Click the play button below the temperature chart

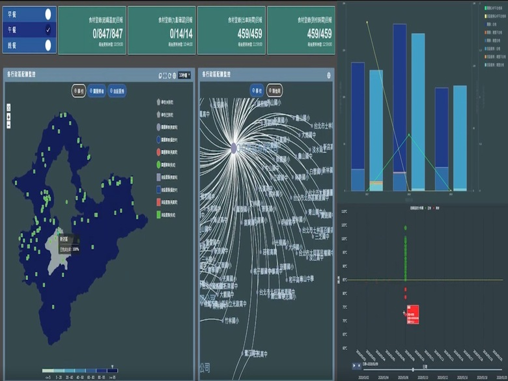point(355,365)
